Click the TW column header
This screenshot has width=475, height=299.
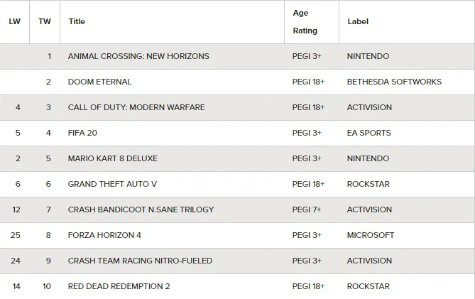[45, 21]
